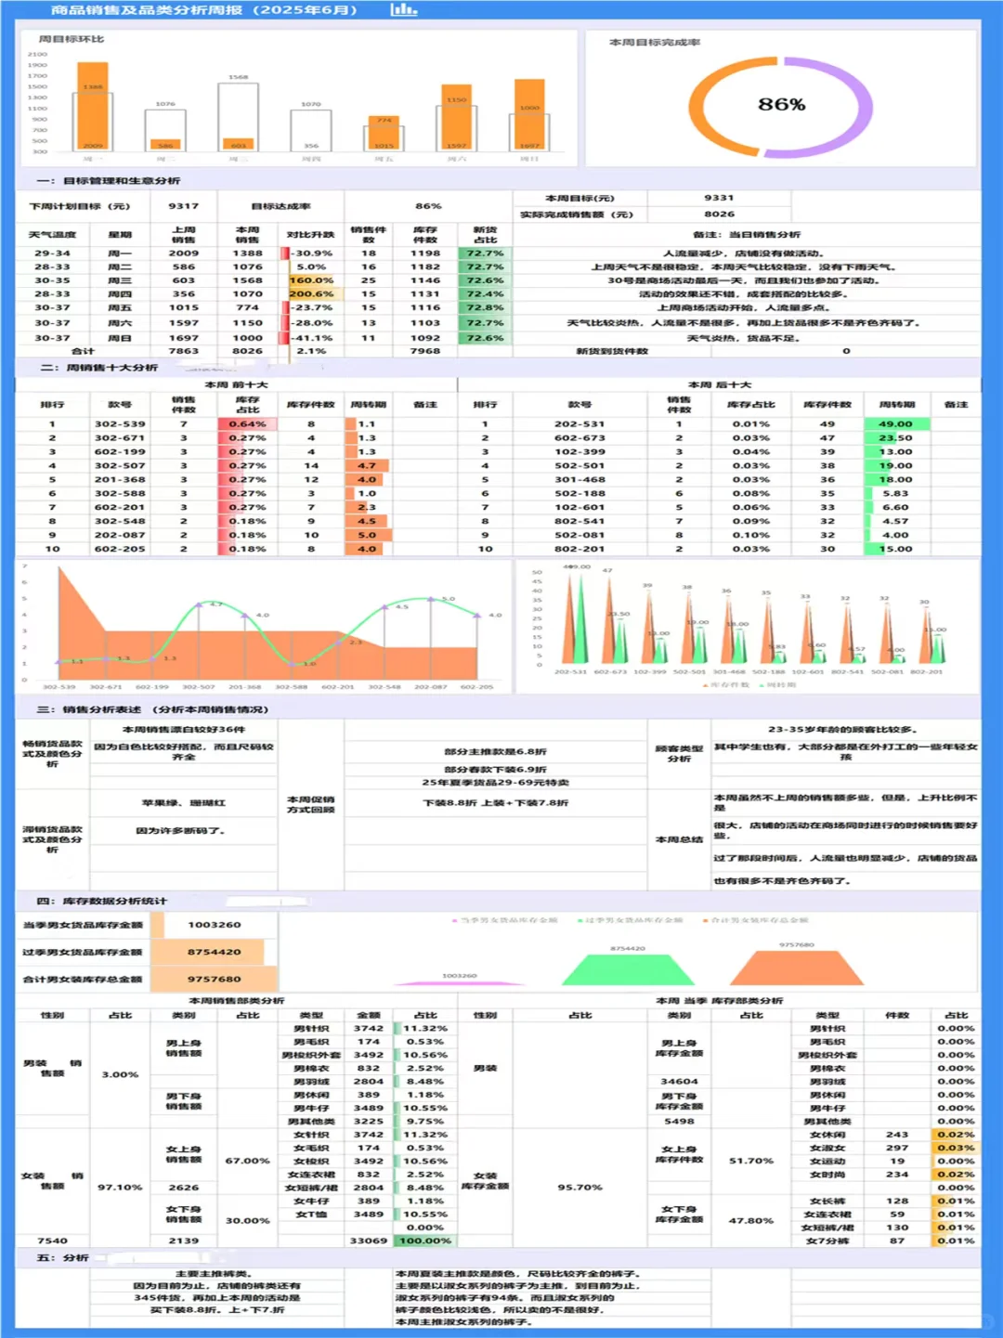Click 201-368 in the top ten table
Screen dimensions: 1003x1338
(x=120, y=480)
